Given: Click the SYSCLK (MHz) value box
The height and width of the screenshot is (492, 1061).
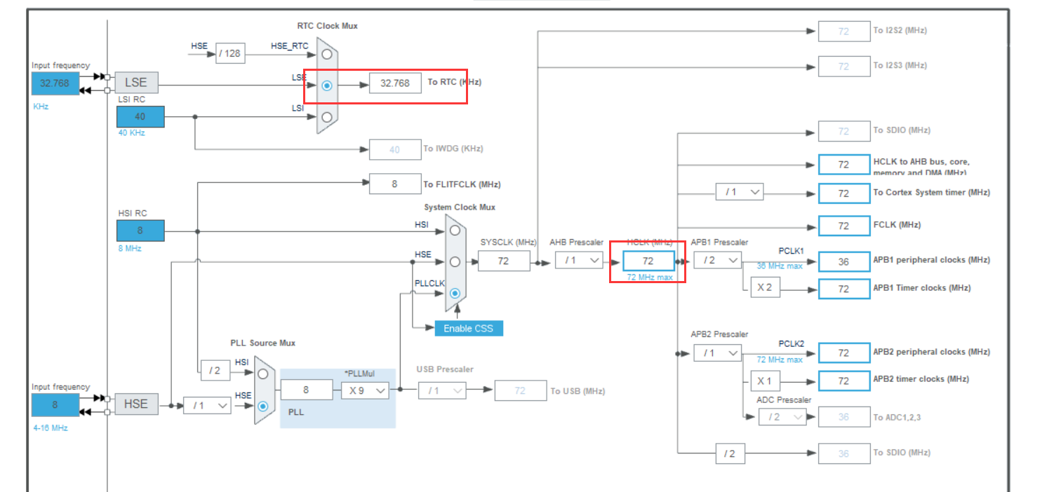Looking at the screenshot, I should coord(504,261).
